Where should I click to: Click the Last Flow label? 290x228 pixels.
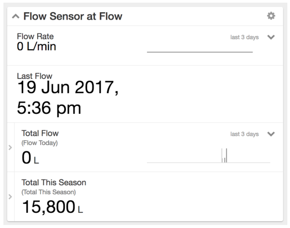[x=35, y=76]
